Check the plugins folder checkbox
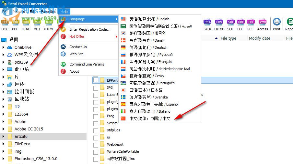Screen dimensions: 293x164 coord(96,109)
